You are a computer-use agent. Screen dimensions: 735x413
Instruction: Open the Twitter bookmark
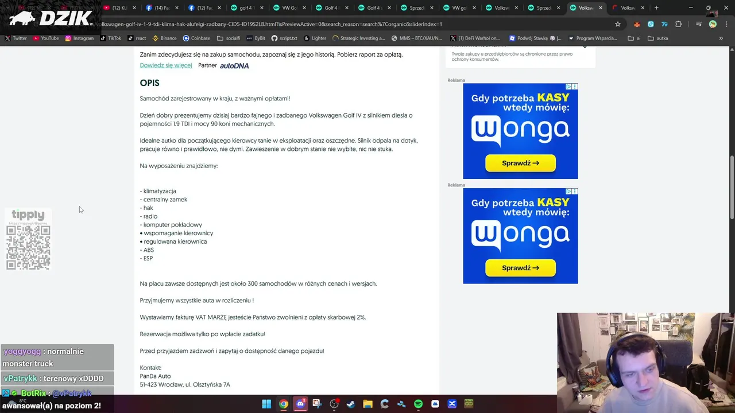16,38
